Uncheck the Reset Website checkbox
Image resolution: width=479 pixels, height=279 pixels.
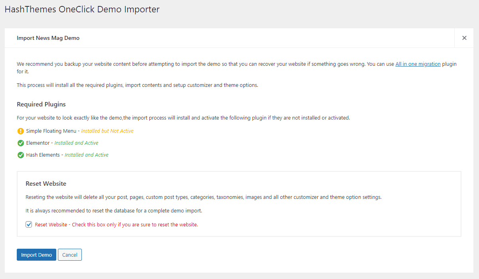[29, 224]
